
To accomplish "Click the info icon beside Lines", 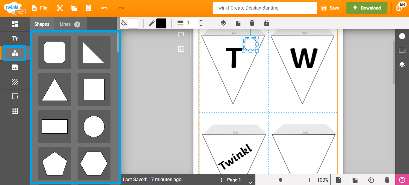I will point(77,24).
